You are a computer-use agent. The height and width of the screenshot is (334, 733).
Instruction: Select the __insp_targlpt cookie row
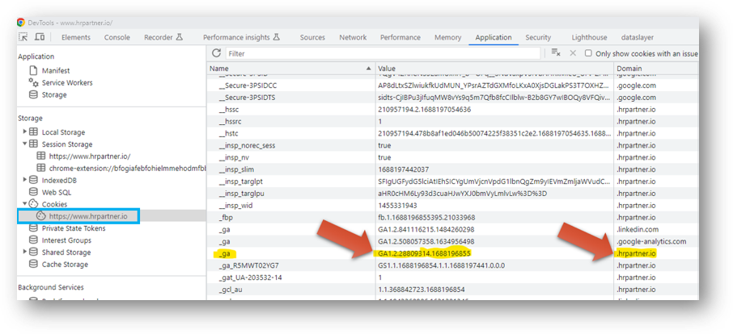pyautogui.click(x=453, y=182)
